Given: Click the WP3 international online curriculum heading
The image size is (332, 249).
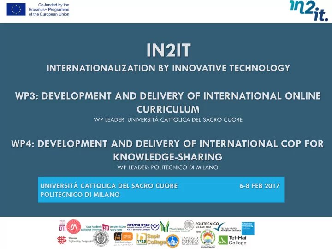Looking at the screenshot, I should point(168,102).
